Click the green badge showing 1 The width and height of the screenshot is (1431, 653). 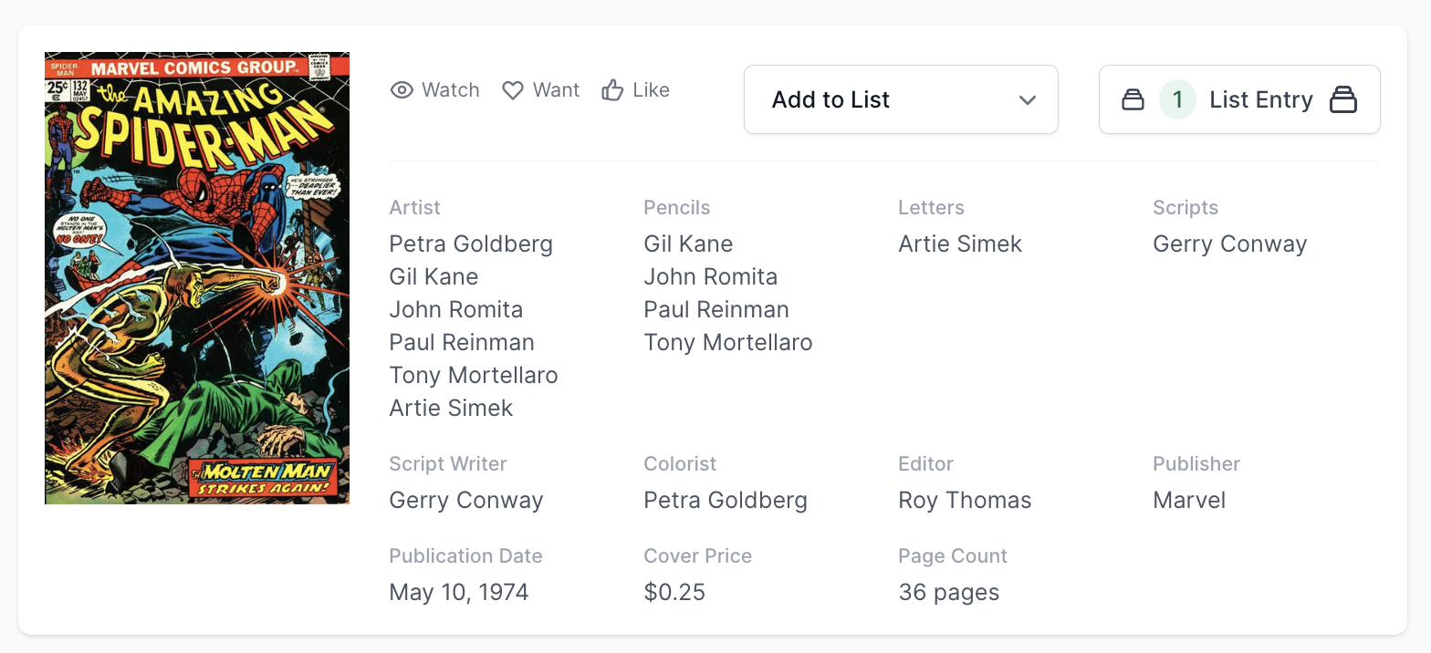click(1177, 99)
